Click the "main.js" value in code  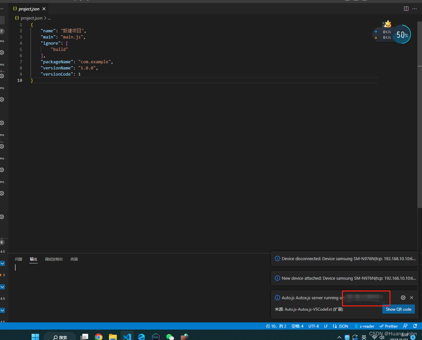[72, 37]
